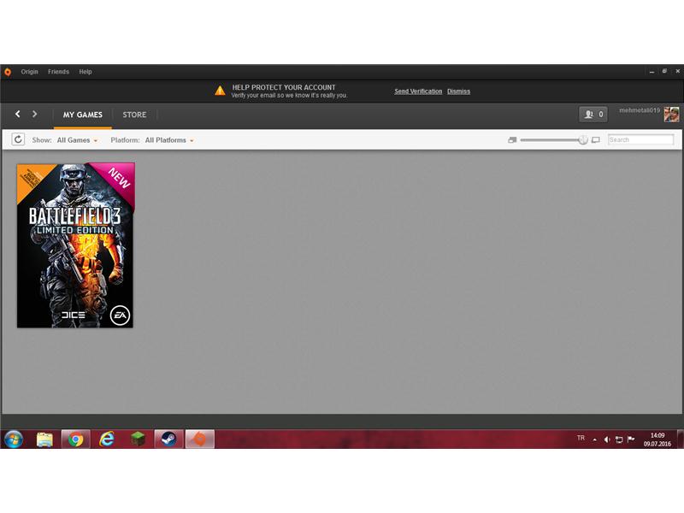Viewport: 684px width, 513px height.
Task: Click the games Search field
Action: click(x=640, y=139)
